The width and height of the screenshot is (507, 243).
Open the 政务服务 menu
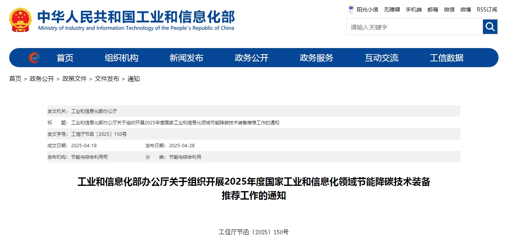pyautogui.click(x=317, y=58)
